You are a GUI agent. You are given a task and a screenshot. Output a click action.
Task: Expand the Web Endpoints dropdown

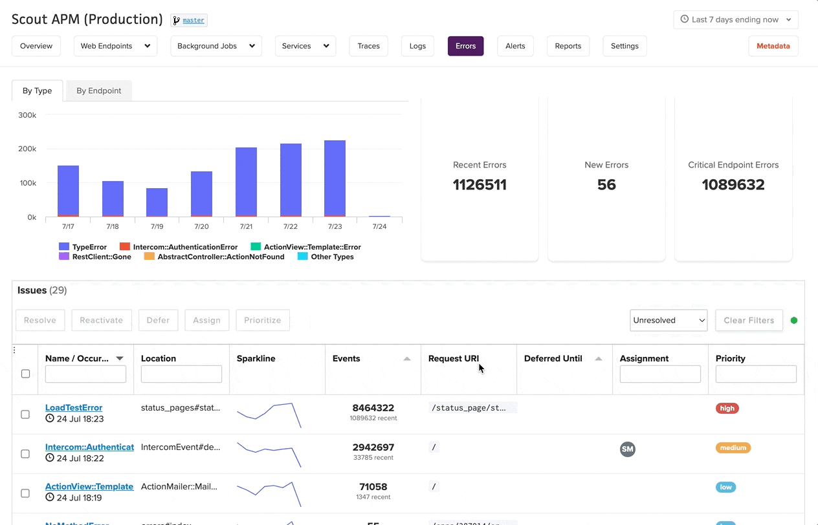coord(115,46)
